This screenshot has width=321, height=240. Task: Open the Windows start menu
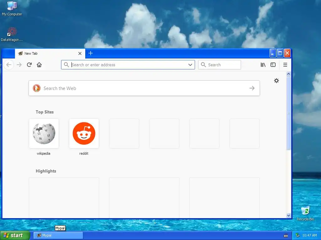point(15,236)
